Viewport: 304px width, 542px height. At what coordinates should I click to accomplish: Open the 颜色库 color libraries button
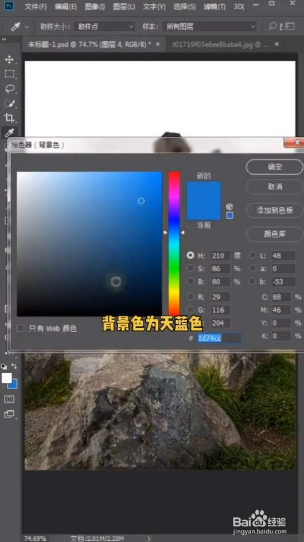[x=275, y=234]
